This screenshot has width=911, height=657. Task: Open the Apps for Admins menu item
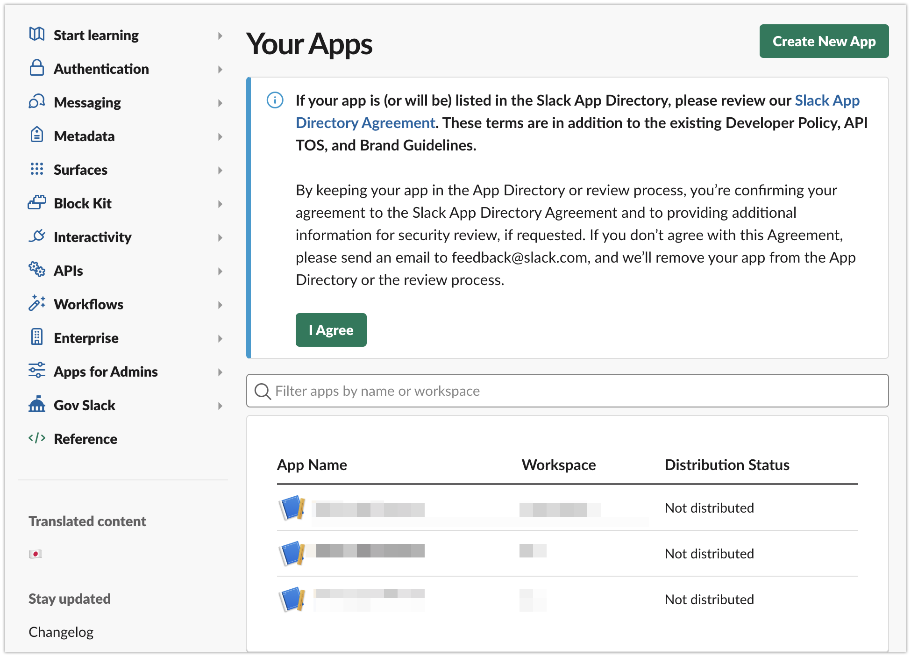[106, 372]
